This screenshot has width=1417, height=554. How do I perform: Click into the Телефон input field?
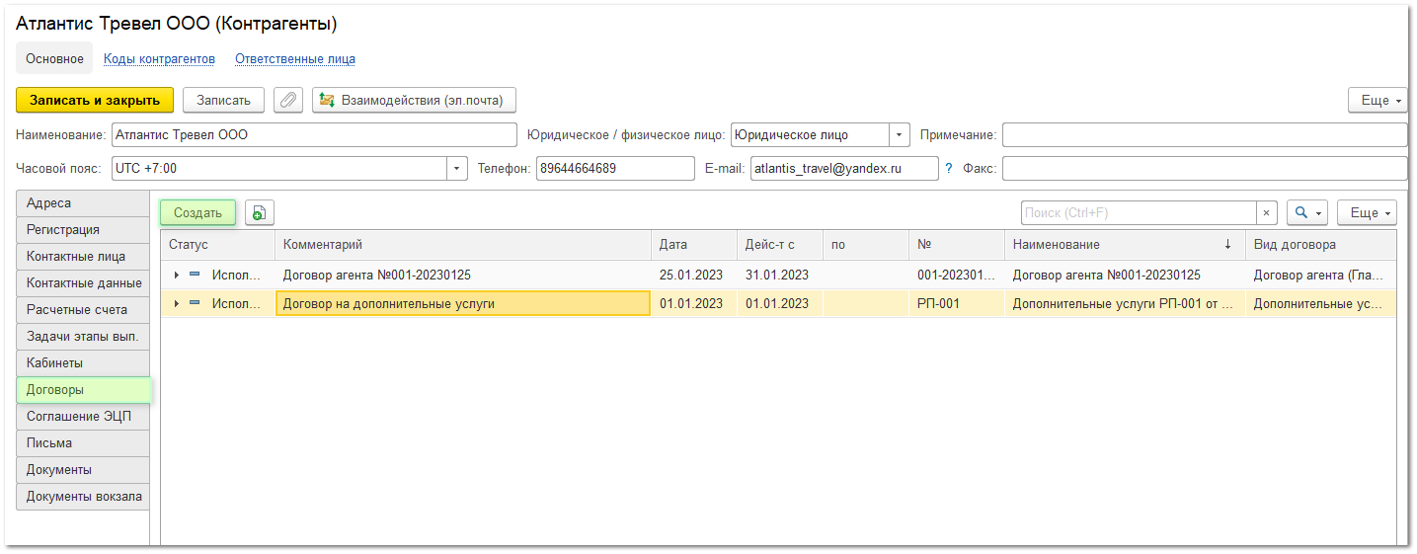tap(614, 169)
